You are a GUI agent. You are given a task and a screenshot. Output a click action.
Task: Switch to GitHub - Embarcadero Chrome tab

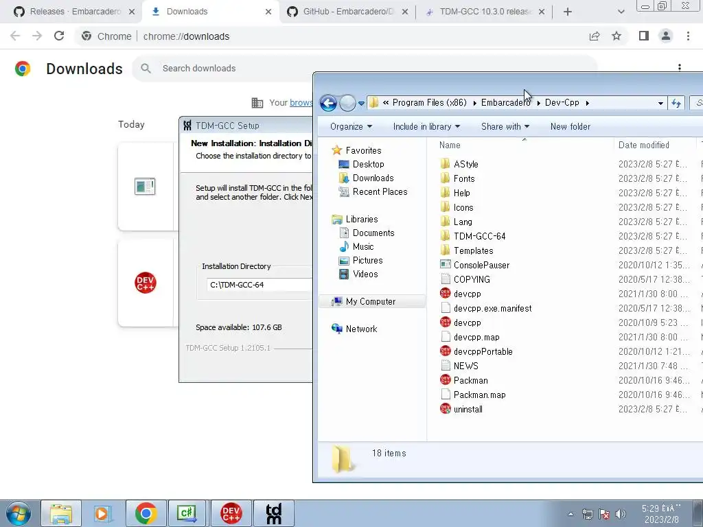[x=348, y=12]
